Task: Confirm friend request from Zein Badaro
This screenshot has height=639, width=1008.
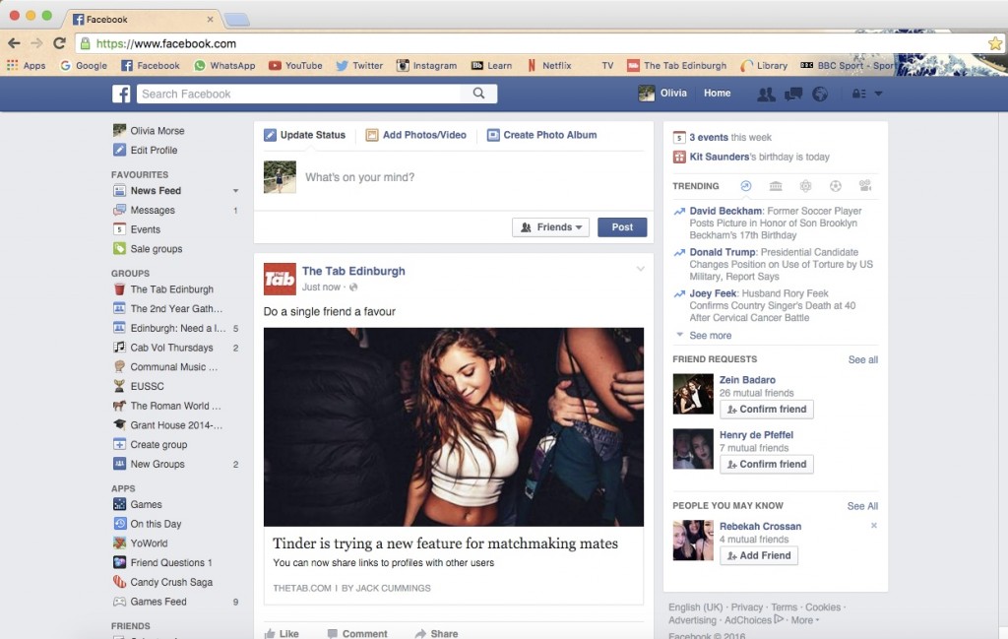Action: [x=766, y=409]
